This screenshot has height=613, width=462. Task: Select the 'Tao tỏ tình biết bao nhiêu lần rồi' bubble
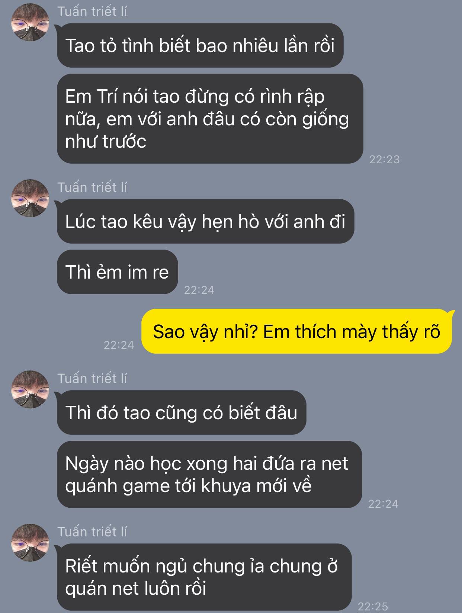tap(200, 45)
